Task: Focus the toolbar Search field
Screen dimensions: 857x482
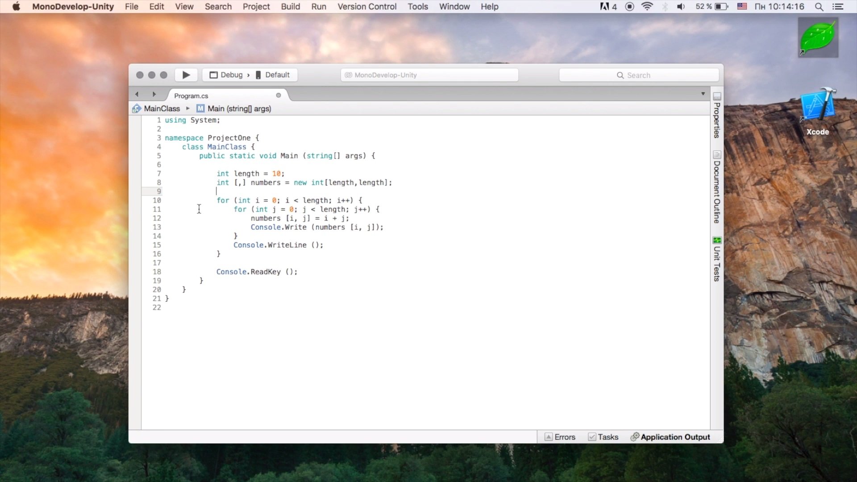Action: 639,75
